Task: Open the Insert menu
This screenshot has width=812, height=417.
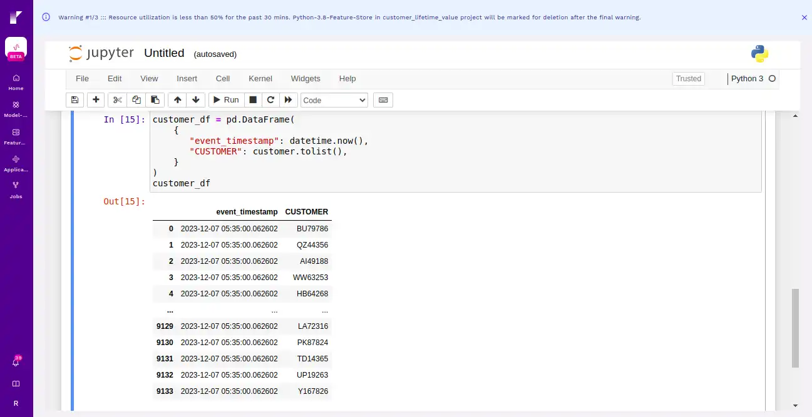Action: [x=187, y=79]
